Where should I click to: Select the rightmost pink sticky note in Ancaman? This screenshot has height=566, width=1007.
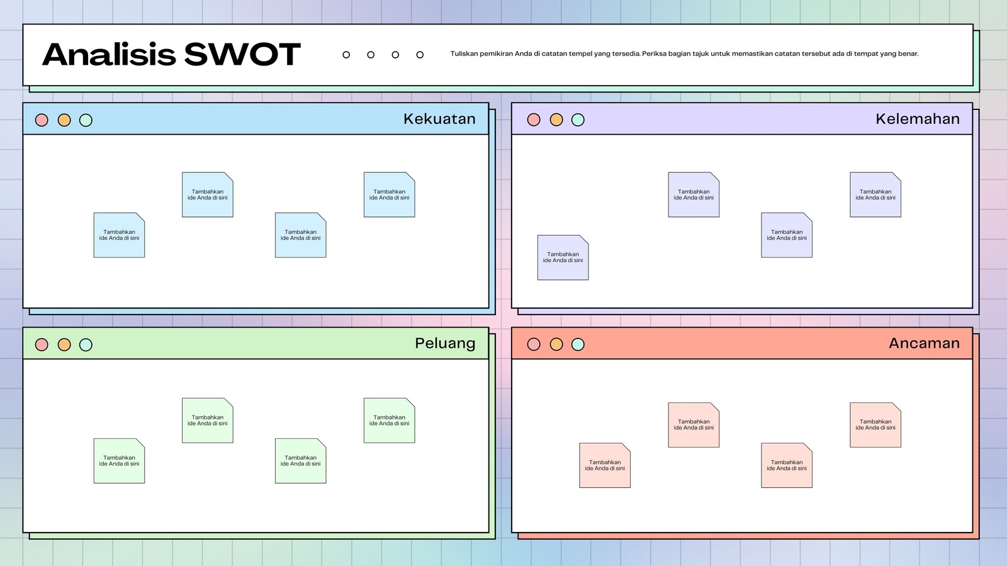(x=875, y=425)
